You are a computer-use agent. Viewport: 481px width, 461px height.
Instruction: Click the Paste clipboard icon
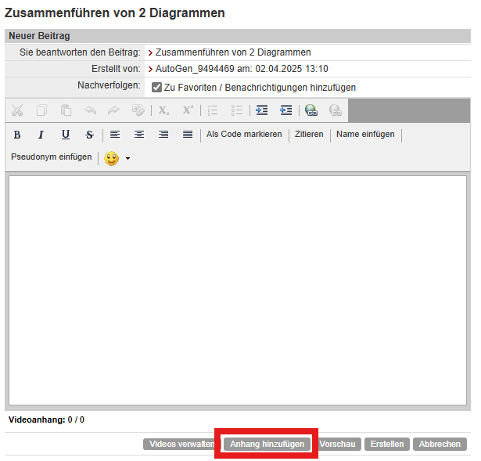[66, 110]
